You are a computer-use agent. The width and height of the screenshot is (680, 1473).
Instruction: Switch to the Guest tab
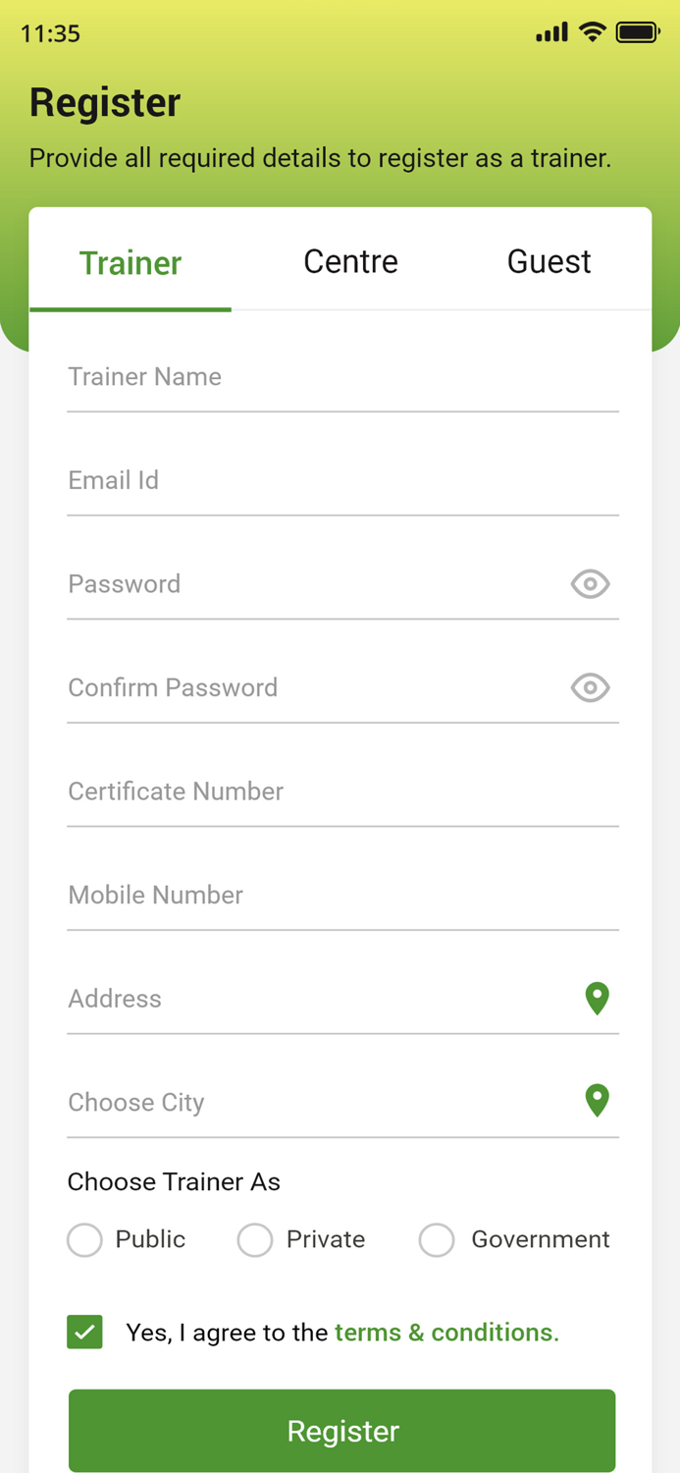(x=549, y=262)
